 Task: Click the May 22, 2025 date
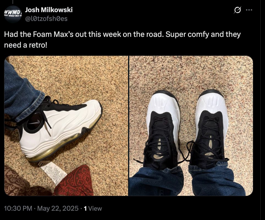click(x=58, y=208)
